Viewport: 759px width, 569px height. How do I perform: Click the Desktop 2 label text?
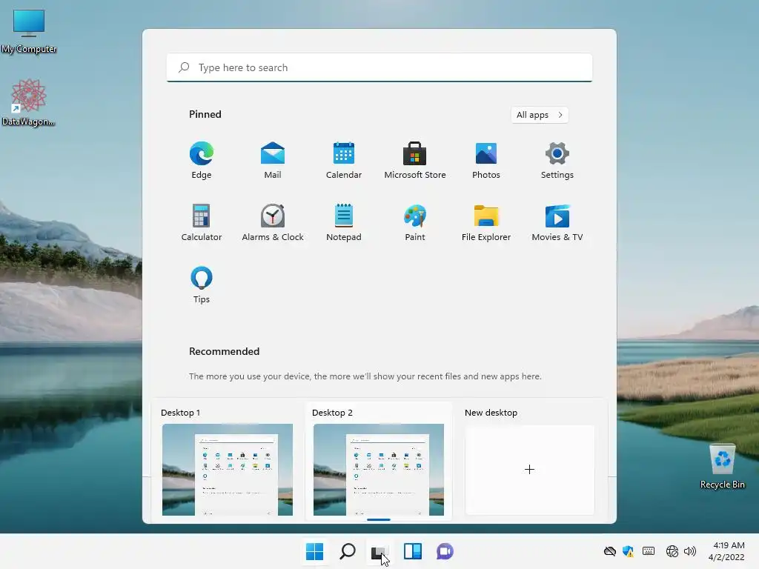[x=332, y=413]
